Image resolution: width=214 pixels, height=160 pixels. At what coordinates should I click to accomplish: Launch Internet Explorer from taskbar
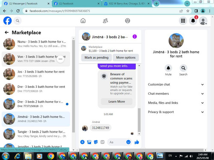click(17, 156)
